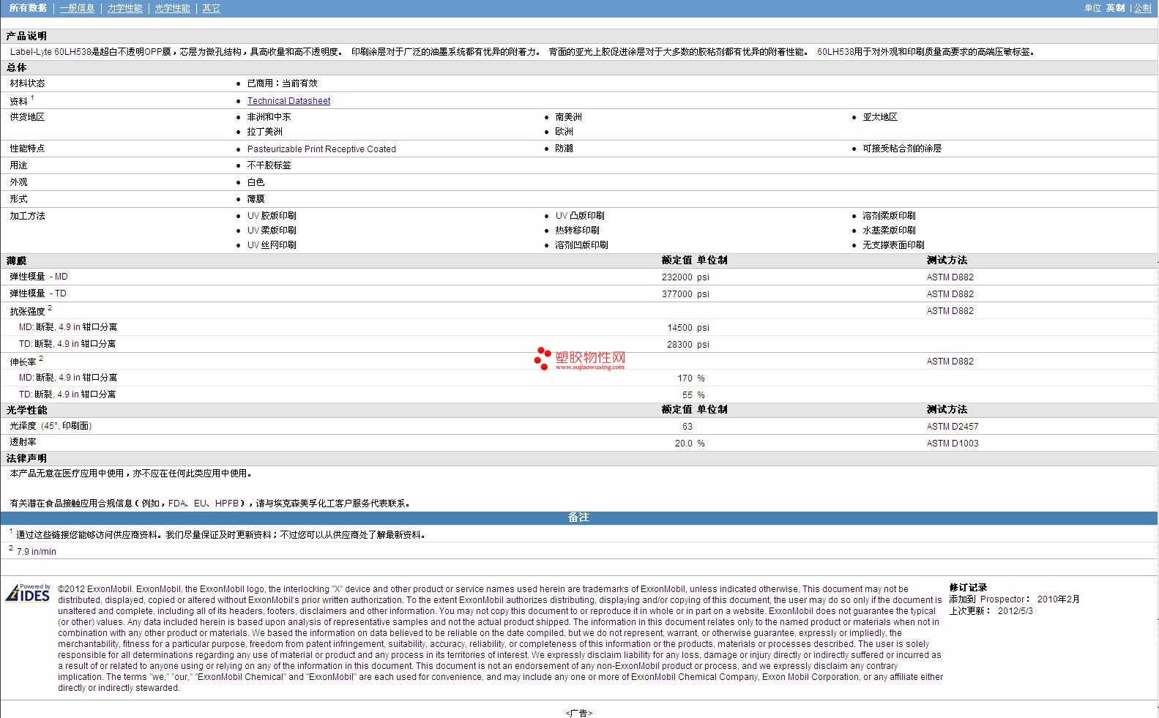The height and width of the screenshot is (718, 1159).
Task: Click the 非洲和中东 region entry
Action: click(269, 117)
